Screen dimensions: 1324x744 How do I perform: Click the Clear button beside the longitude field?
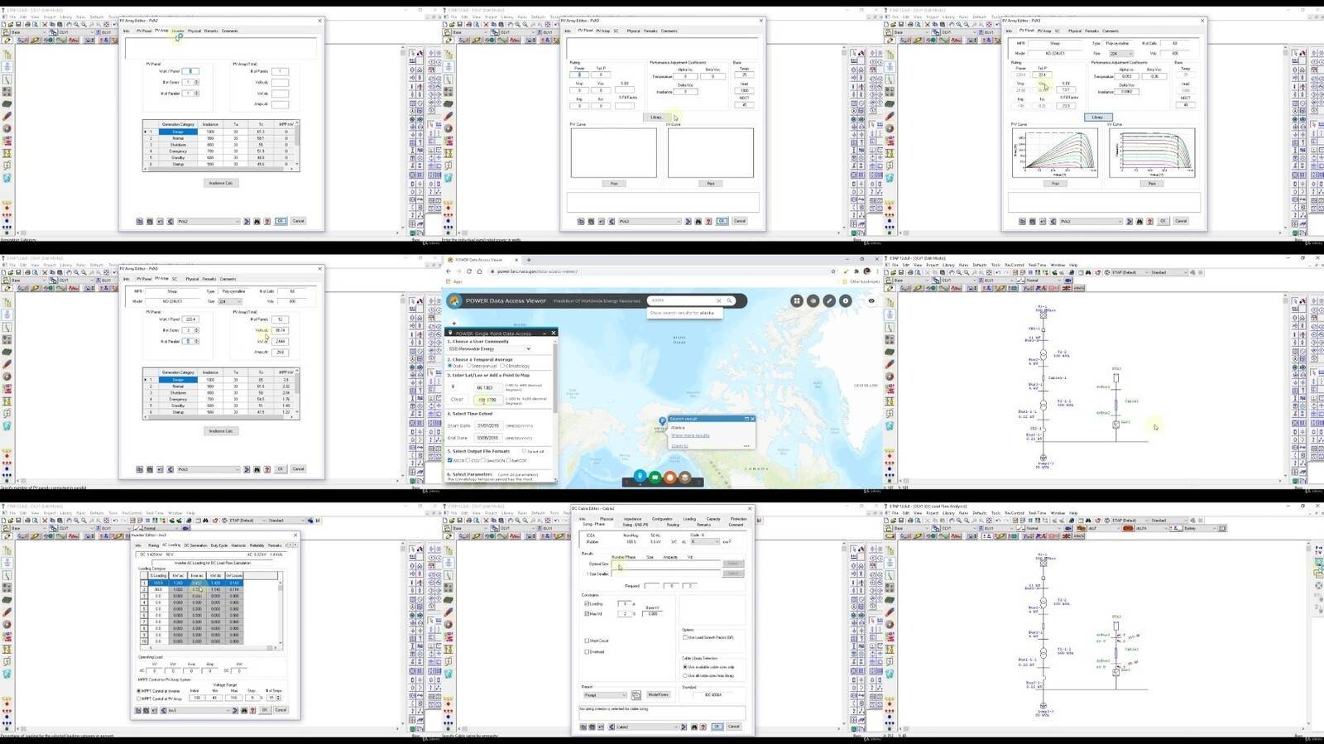pyautogui.click(x=457, y=400)
